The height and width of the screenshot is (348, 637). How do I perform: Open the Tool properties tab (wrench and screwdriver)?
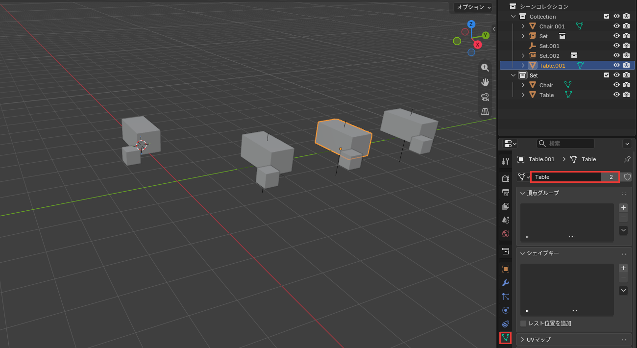pos(506,161)
